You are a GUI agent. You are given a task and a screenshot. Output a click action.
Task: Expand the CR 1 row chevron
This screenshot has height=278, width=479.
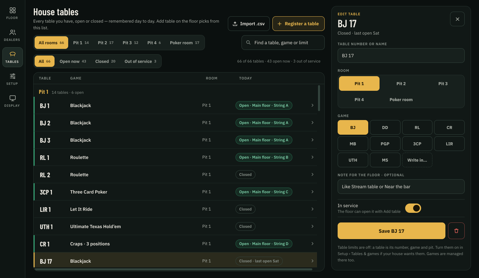[x=312, y=244]
